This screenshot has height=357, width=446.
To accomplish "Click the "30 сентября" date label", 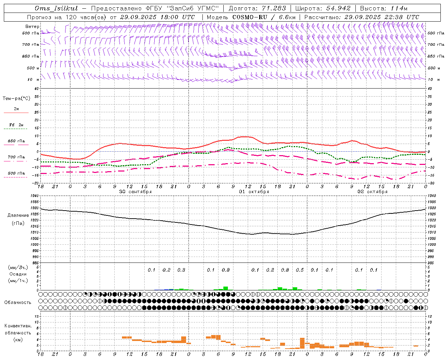I will pyautogui.click(x=135, y=192).
